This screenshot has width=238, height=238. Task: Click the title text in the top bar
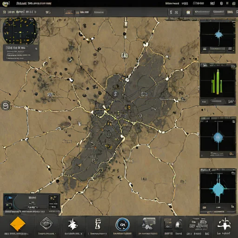point(34,4)
